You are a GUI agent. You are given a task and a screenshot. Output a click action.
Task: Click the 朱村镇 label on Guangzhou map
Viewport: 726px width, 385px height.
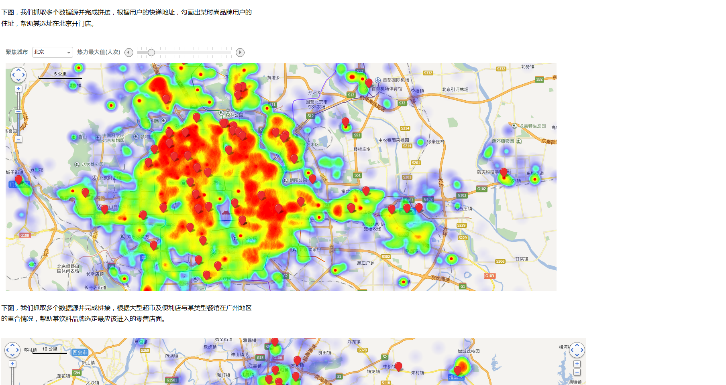pyautogui.click(x=417, y=373)
